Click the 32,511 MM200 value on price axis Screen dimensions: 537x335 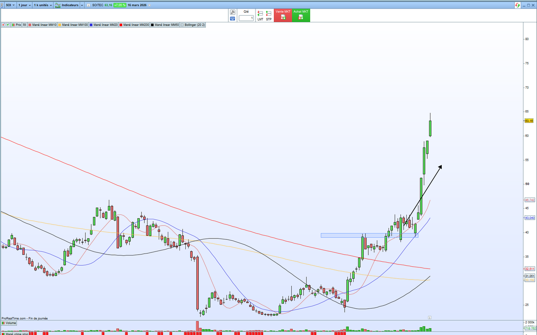click(x=529, y=269)
